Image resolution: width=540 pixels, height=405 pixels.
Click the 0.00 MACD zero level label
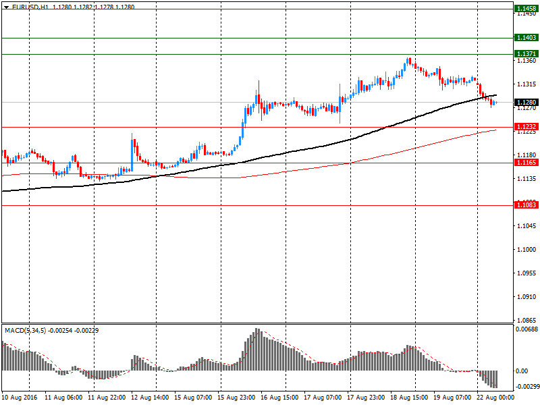(x=522, y=371)
